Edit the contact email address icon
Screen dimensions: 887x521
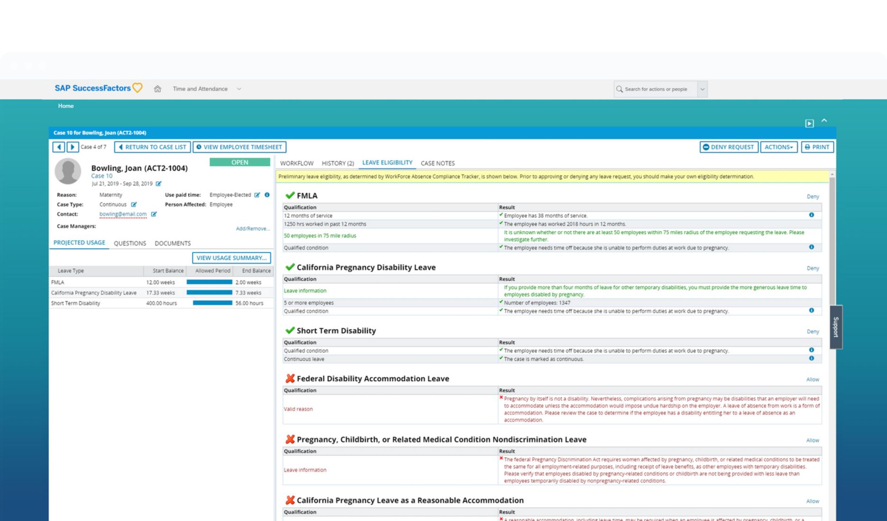[x=154, y=214]
